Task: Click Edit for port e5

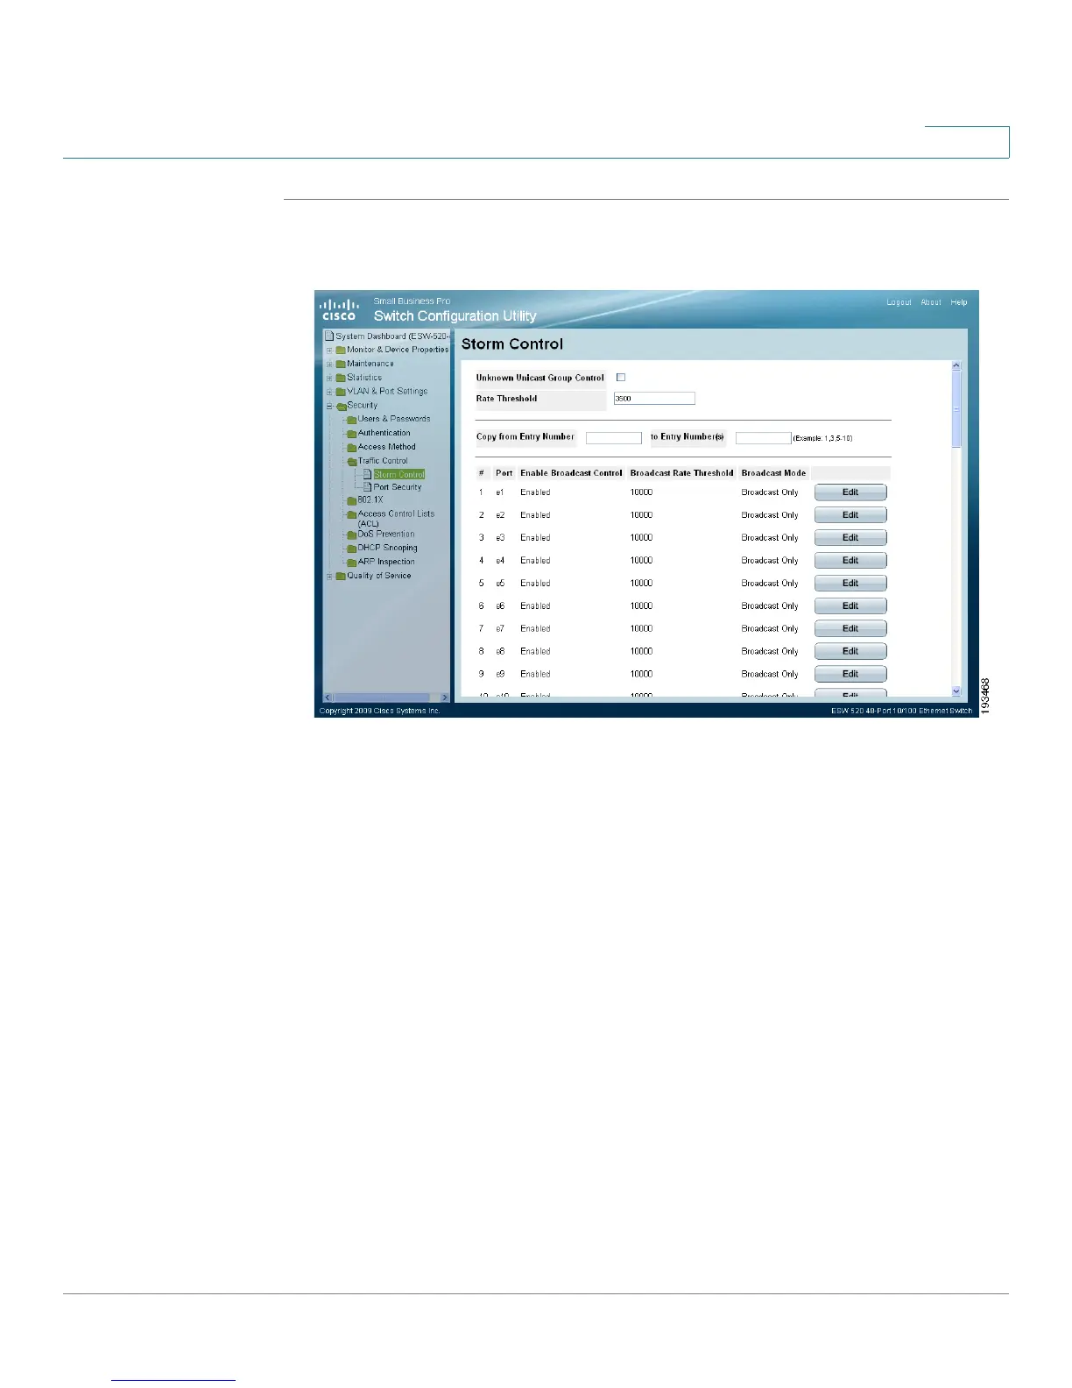Action: point(850,584)
